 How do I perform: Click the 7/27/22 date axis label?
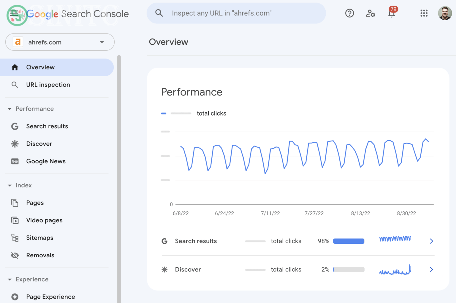314,213
